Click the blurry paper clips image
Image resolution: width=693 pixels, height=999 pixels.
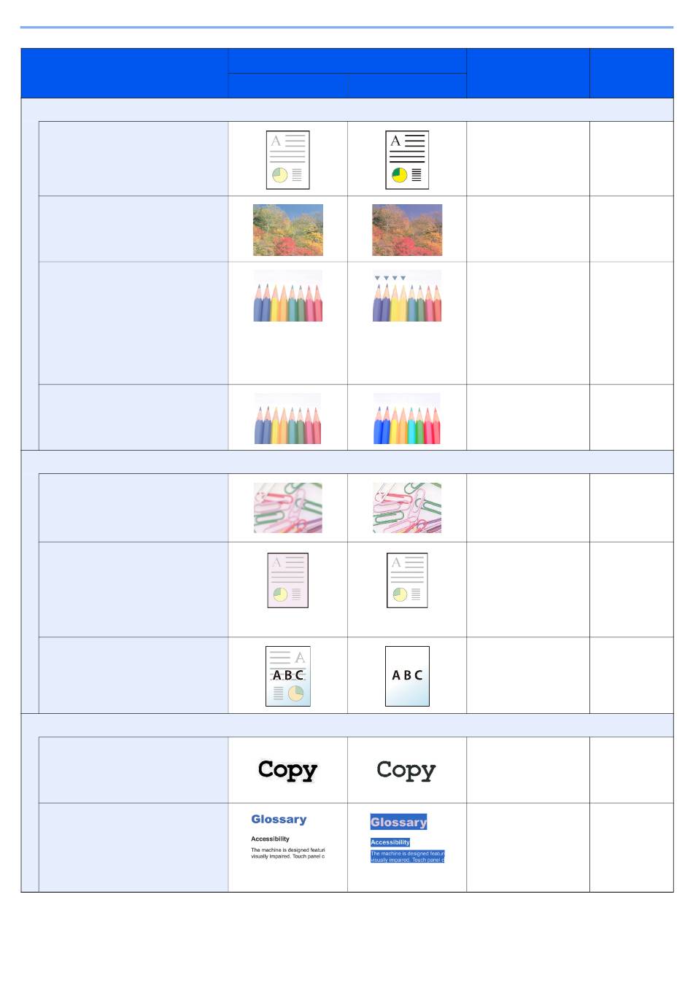tap(288, 508)
